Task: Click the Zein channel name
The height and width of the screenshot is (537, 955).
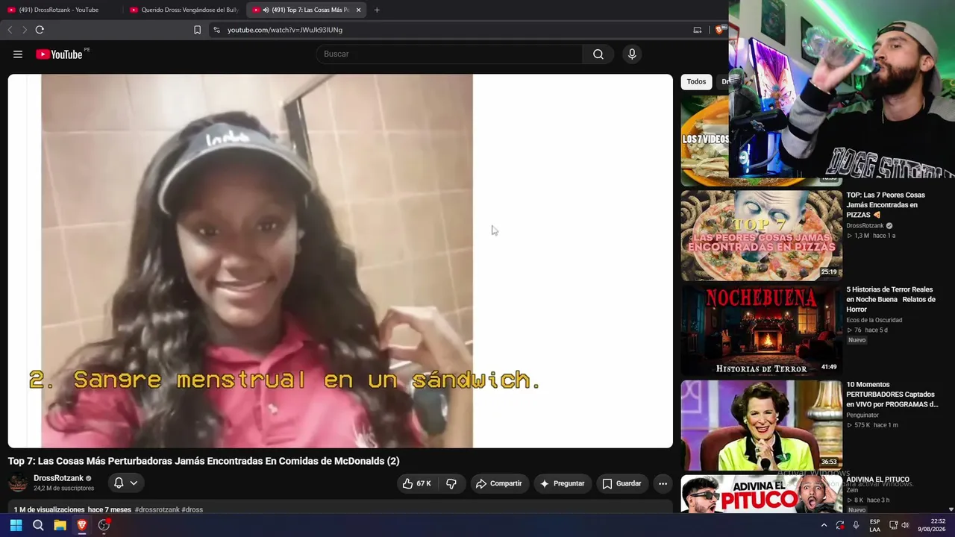Action: (853, 490)
